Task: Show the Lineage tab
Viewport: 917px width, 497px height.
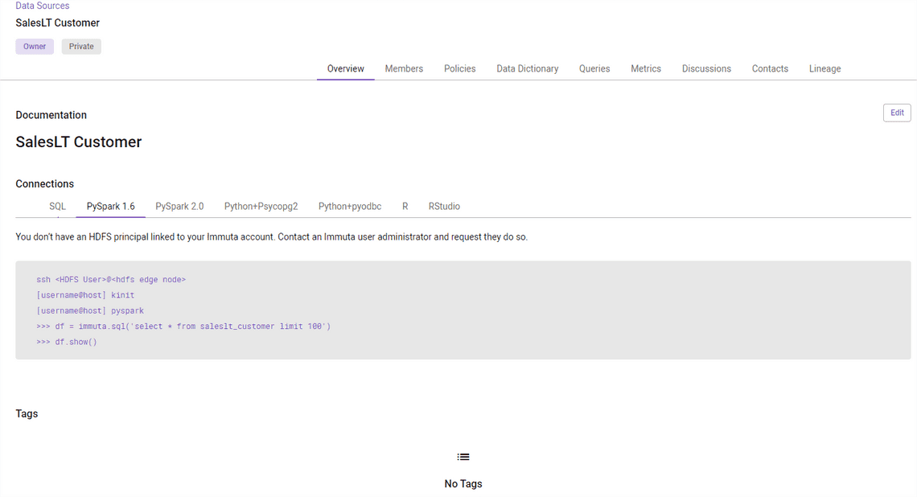Action: [825, 69]
